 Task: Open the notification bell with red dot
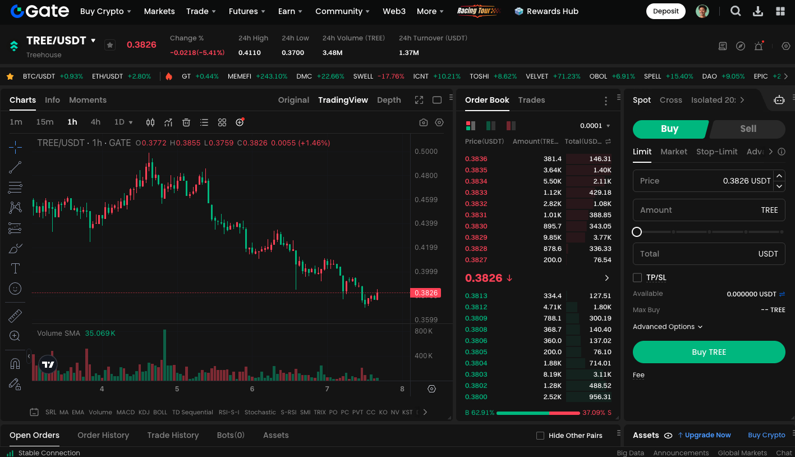click(759, 46)
